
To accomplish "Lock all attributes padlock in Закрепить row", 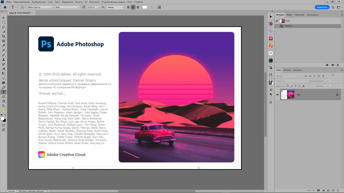I will (303, 86).
